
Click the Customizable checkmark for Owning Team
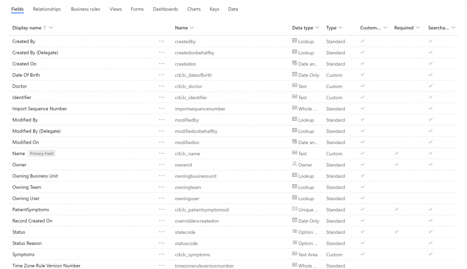[363, 187]
